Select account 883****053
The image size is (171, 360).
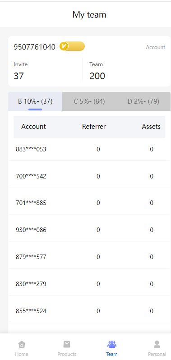pos(31,149)
